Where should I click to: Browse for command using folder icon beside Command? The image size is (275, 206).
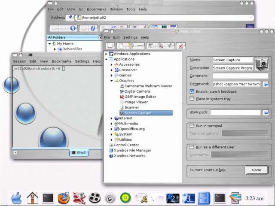coord(266,84)
